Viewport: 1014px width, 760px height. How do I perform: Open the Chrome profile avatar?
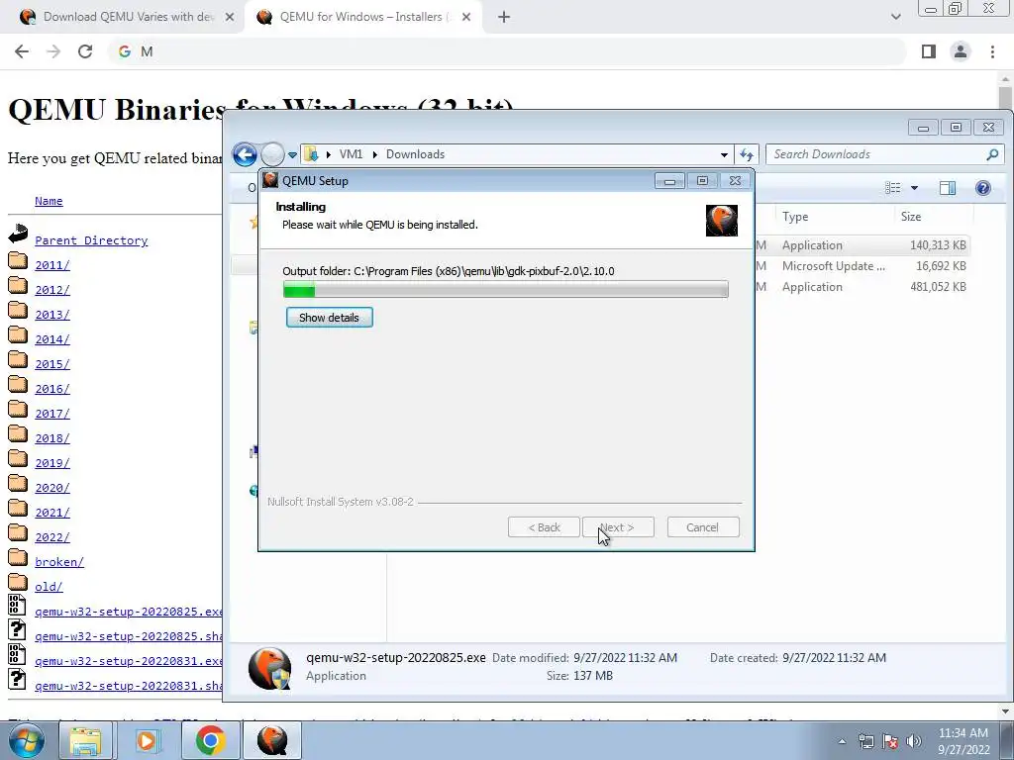961,51
